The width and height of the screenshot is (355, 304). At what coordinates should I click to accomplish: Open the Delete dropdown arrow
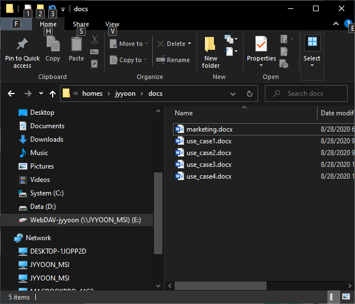coord(189,44)
